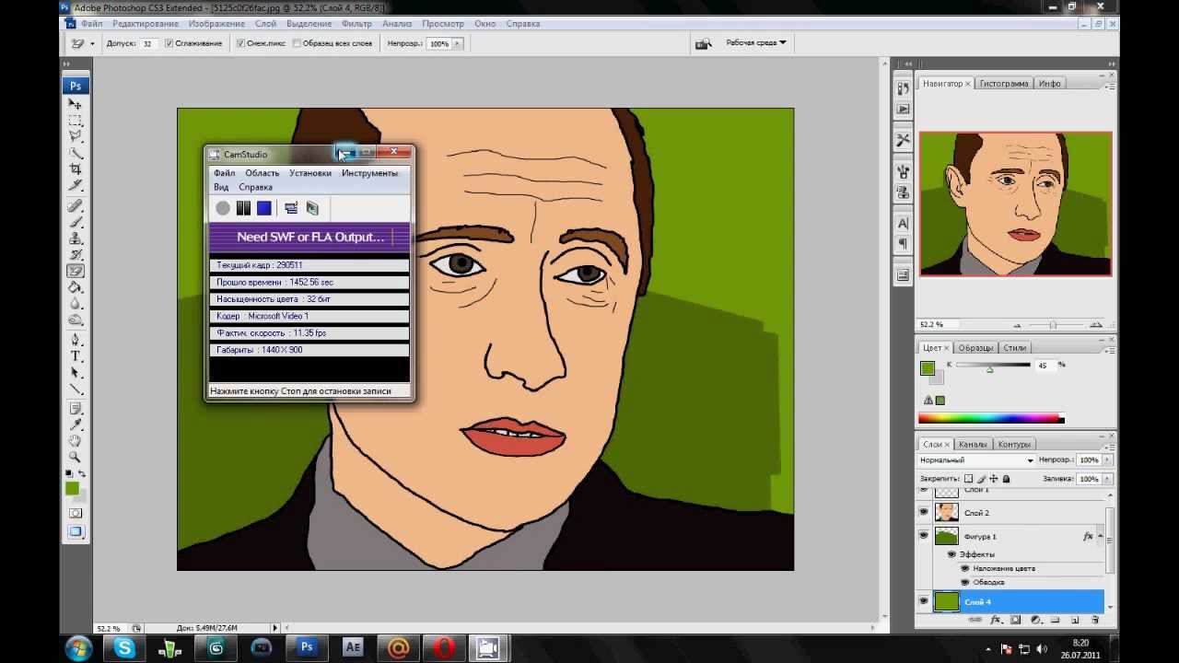The image size is (1179, 663).
Task: Select the Move tool
Action: [x=76, y=104]
